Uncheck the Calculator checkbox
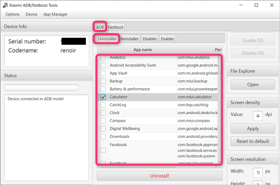The image size is (280, 185). 103,97
